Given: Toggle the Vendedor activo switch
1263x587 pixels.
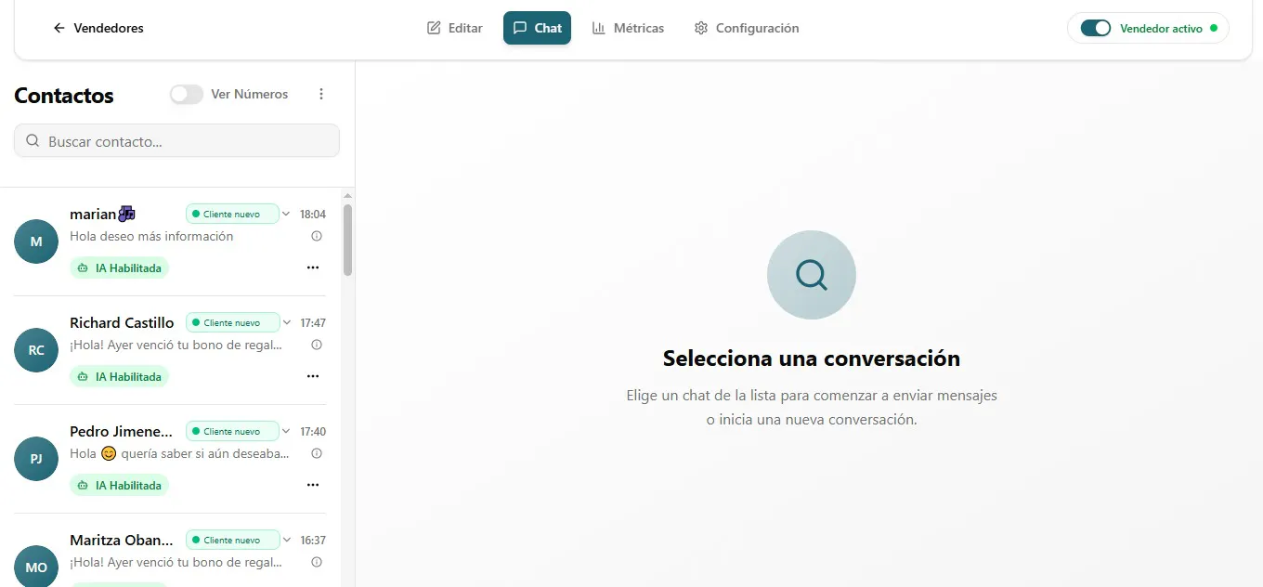Looking at the screenshot, I should point(1096,28).
